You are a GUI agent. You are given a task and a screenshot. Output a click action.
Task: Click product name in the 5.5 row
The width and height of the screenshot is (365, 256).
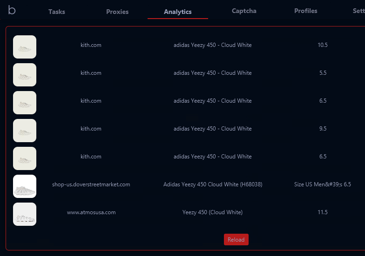(212, 73)
